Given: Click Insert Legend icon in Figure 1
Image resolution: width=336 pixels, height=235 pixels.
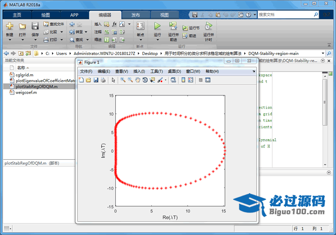Looking at the screenshot, I should [190, 80].
